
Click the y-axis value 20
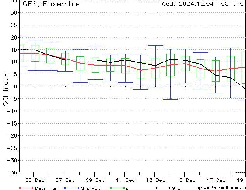pyautogui.click(x=14, y=37)
